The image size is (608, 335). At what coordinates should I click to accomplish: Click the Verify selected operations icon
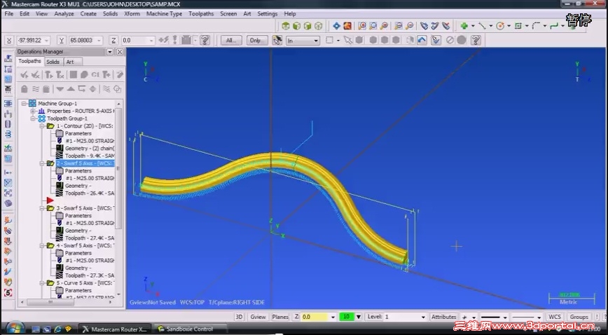[x=84, y=74]
